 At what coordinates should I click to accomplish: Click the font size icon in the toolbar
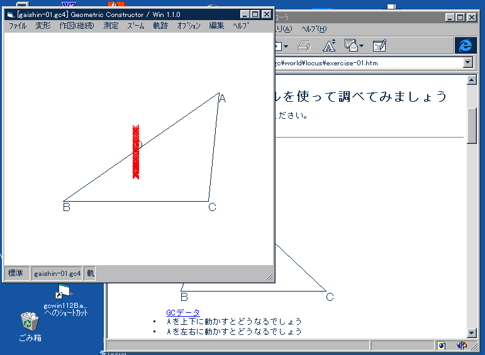[328, 46]
